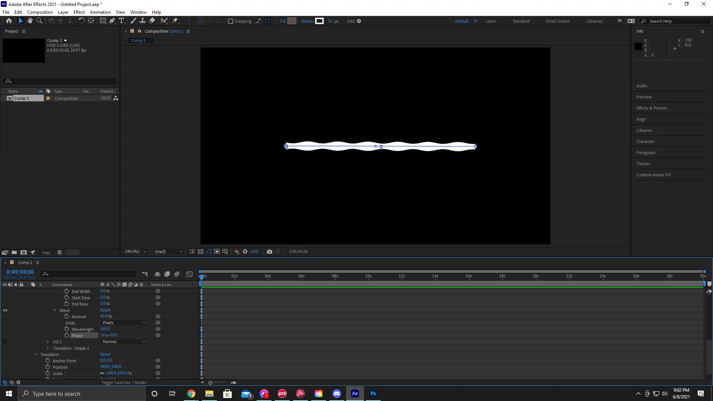Reset the Wave properties

click(x=105, y=310)
